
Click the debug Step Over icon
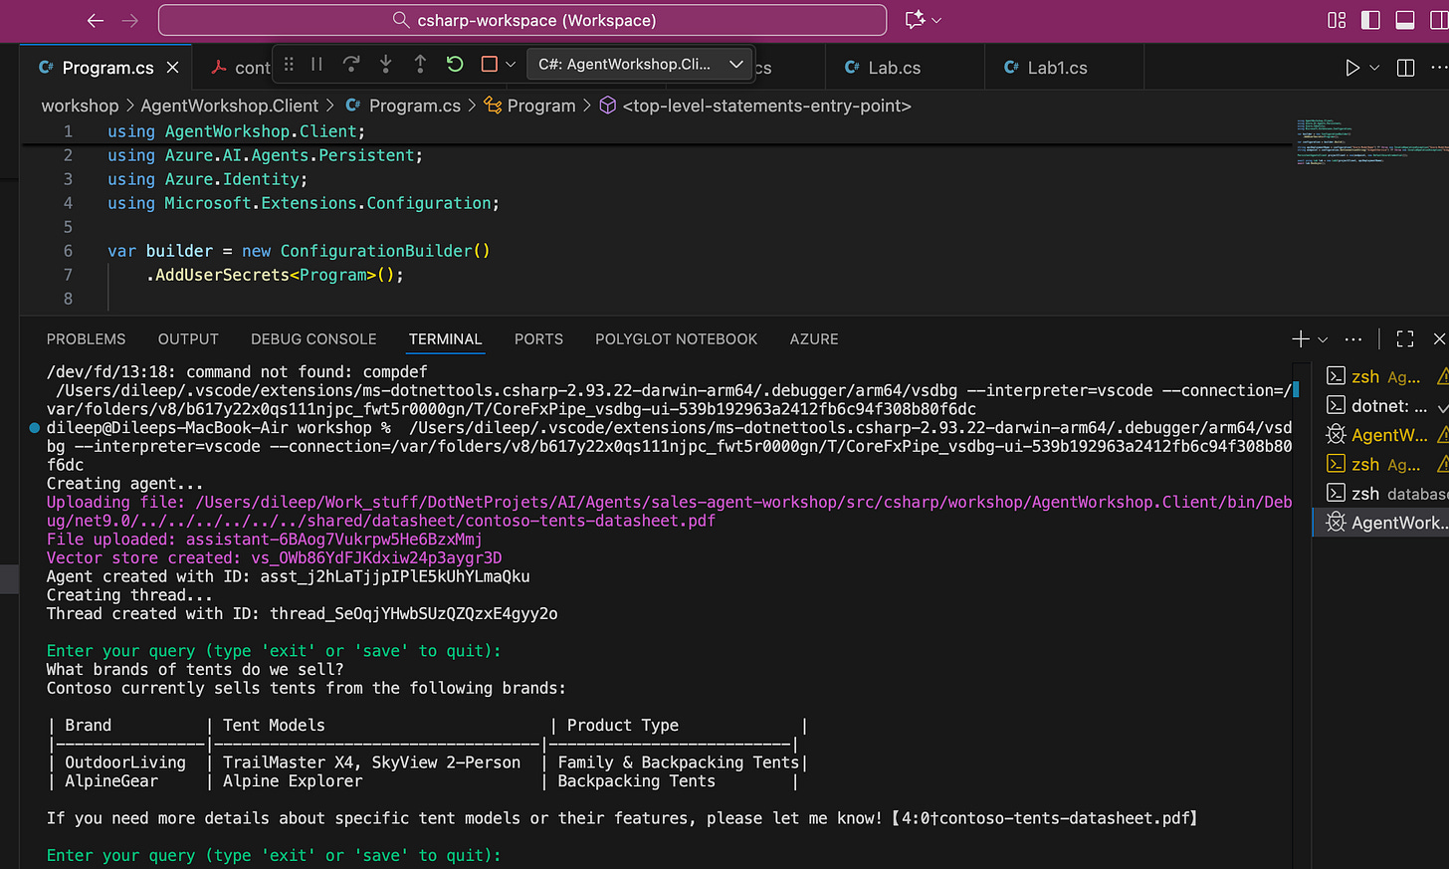(x=351, y=64)
